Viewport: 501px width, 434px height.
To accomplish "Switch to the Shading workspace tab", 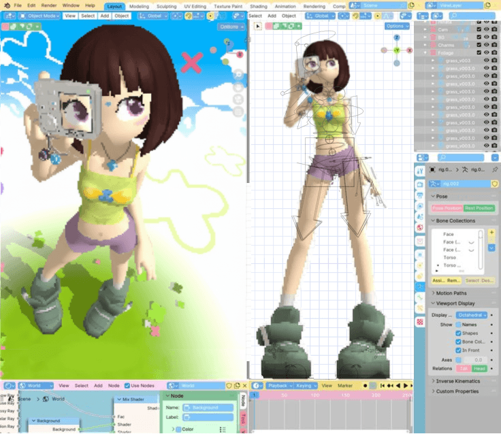I will pyautogui.click(x=258, y=6).
